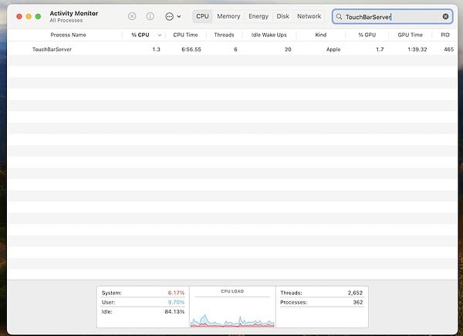Expand the more actions dropdown chevron

tap(179, 16)
